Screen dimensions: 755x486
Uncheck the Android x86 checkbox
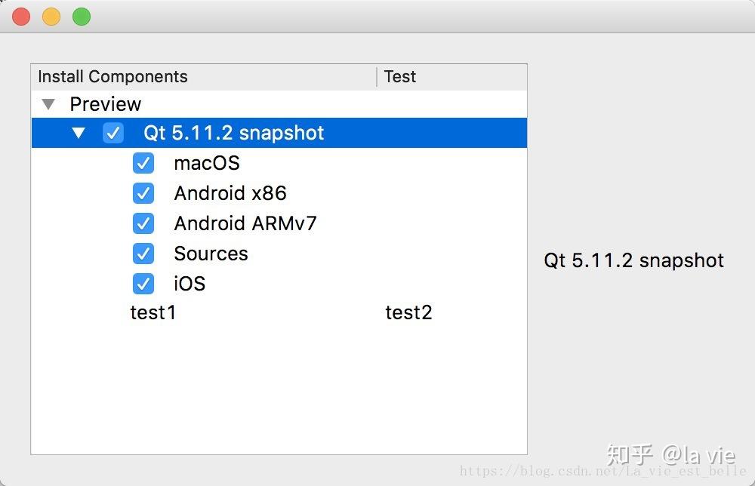[x=143, y=193]
